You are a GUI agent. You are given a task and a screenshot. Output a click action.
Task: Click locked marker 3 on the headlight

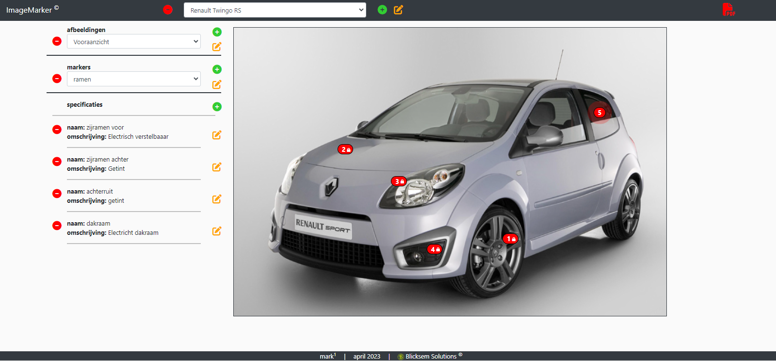pyautogui.click(x=399, y=181)
